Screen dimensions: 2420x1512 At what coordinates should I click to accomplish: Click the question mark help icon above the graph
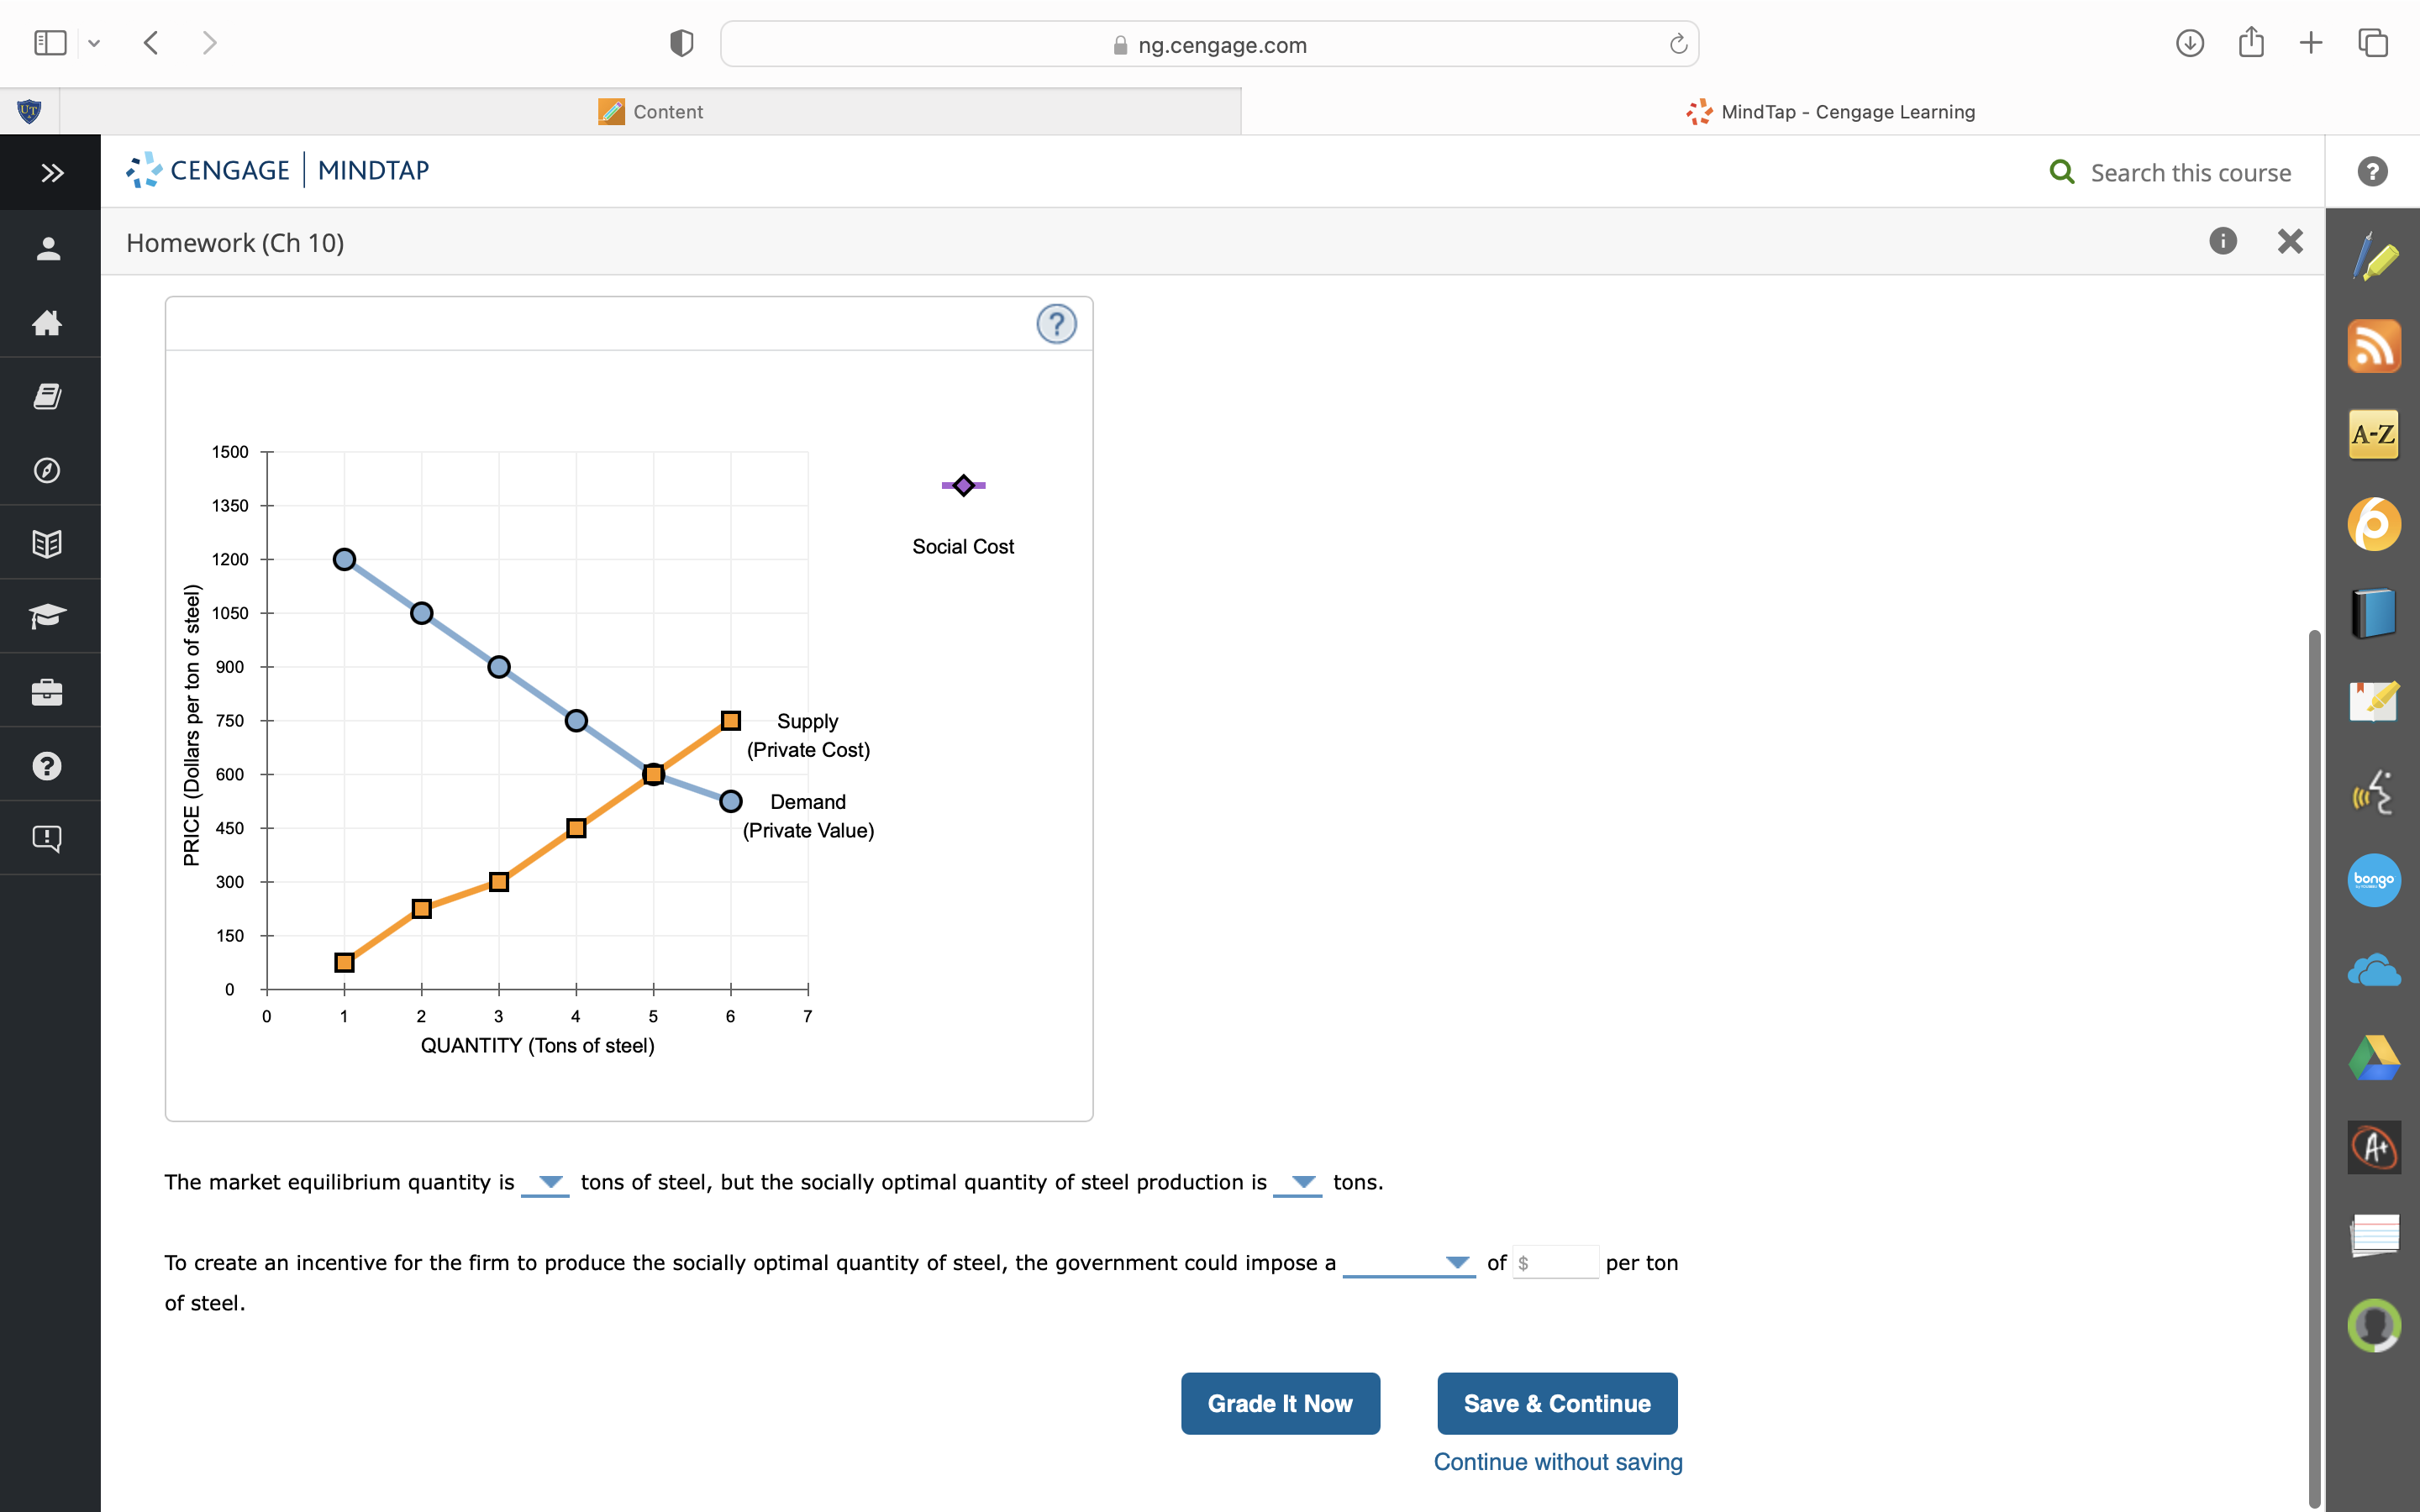[x=1056, y=323]
